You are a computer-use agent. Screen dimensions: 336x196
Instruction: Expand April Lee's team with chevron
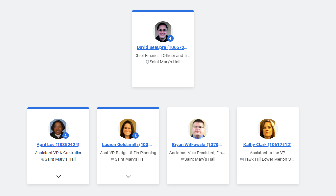[58, 176]
